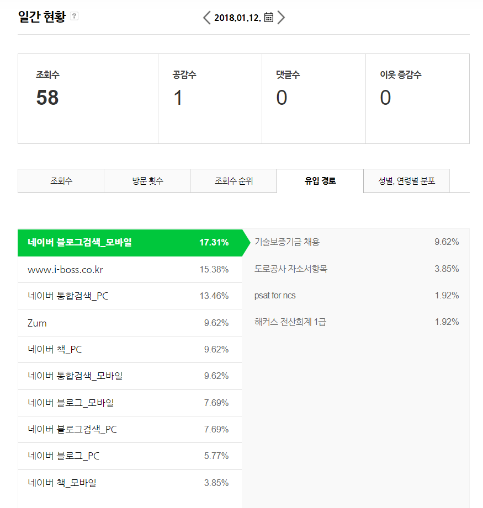Select the 네이버 블로그검색_모바일 referrer row
Image resolution: width=483 pixels, height=508 pixels.
point(130,243)
